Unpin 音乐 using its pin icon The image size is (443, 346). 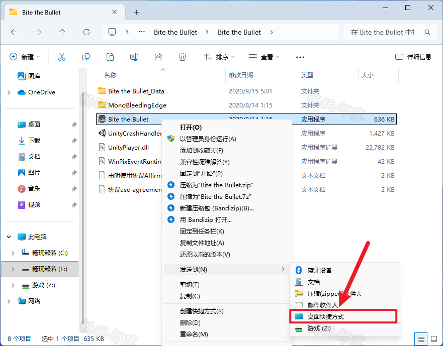pyautogui.click(x=74, y=189)
